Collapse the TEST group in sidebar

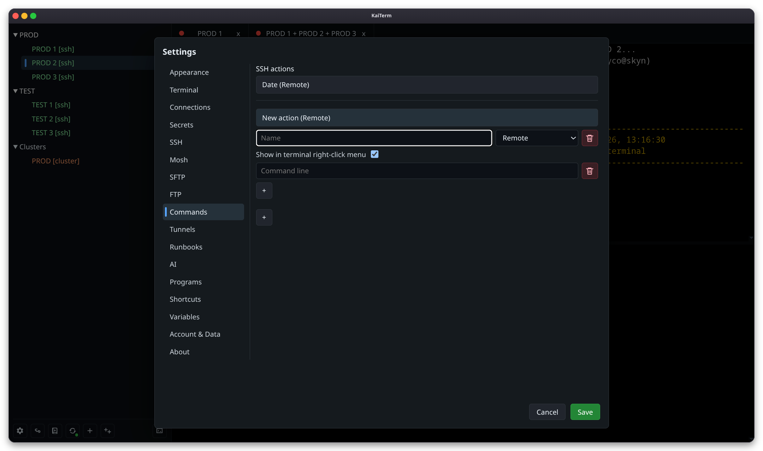pos(16,91)
